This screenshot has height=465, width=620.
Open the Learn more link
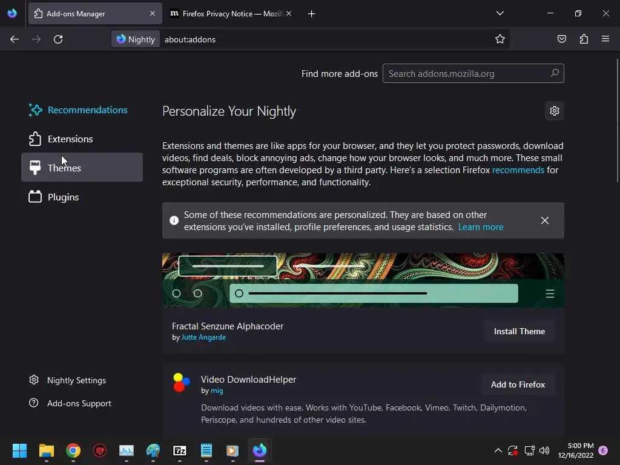[x=481, y=227]
